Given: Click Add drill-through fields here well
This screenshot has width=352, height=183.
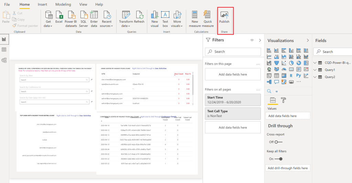Looking at the screenshot, I should click(288, 168).
